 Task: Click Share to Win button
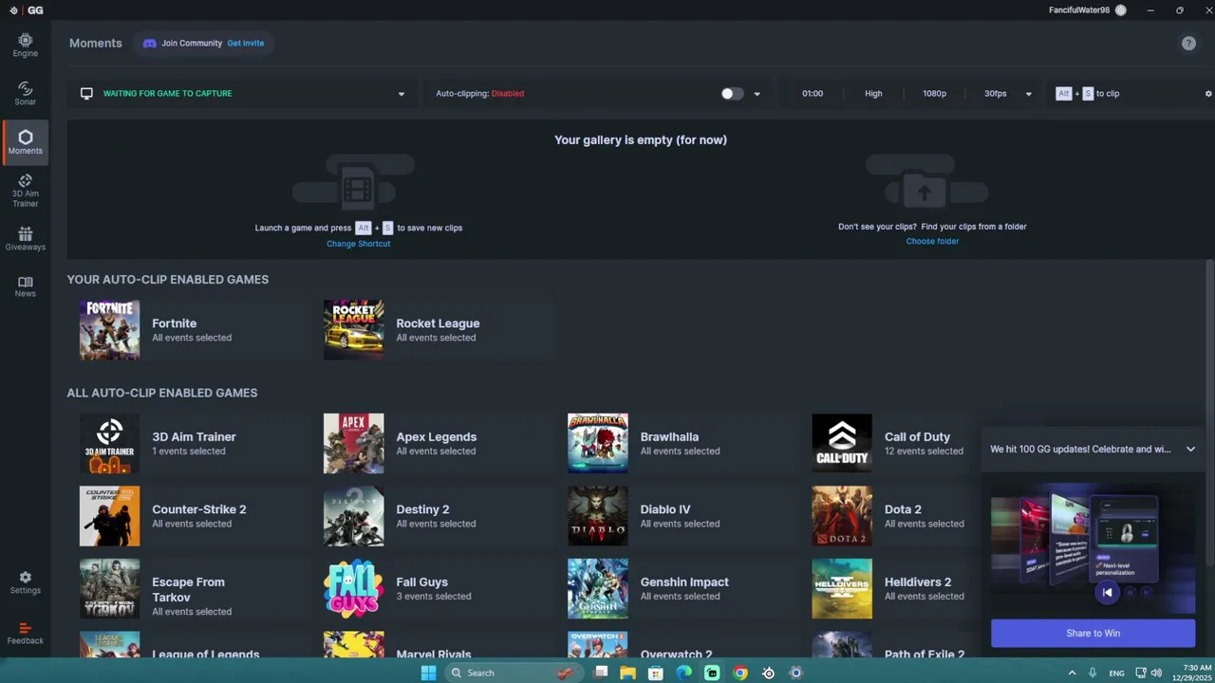pos(1093,633)
